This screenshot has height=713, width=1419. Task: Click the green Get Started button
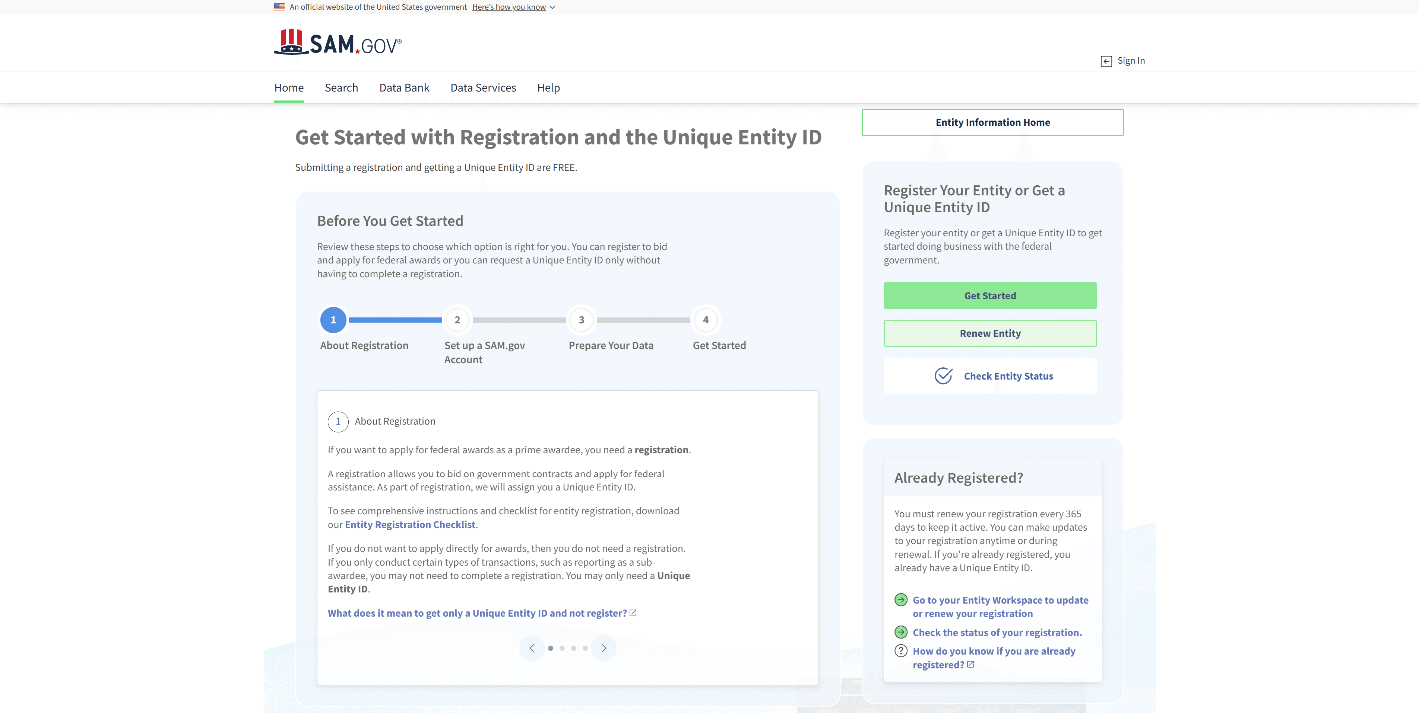click(990, 295)
